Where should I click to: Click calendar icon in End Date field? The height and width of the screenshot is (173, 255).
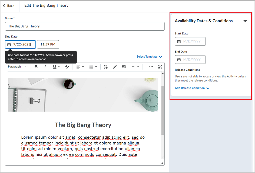pos(179,59)
